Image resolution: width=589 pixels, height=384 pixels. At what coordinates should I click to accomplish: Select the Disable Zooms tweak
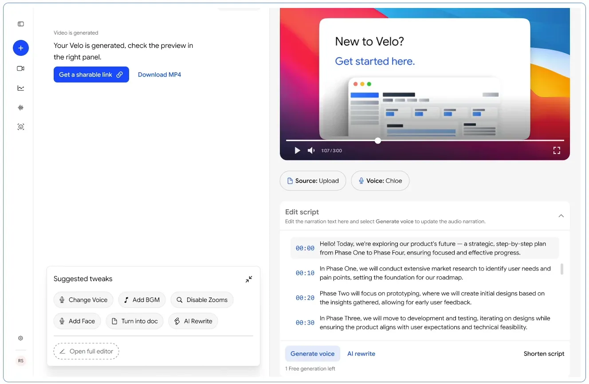[x=202, y=300]
